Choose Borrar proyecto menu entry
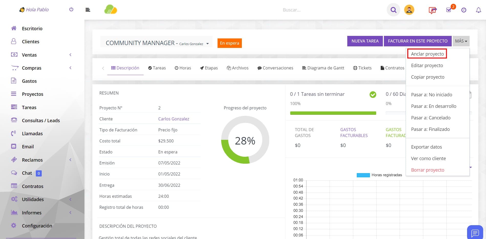The width and height of the screenshot is (486, 239). [427, 170]
